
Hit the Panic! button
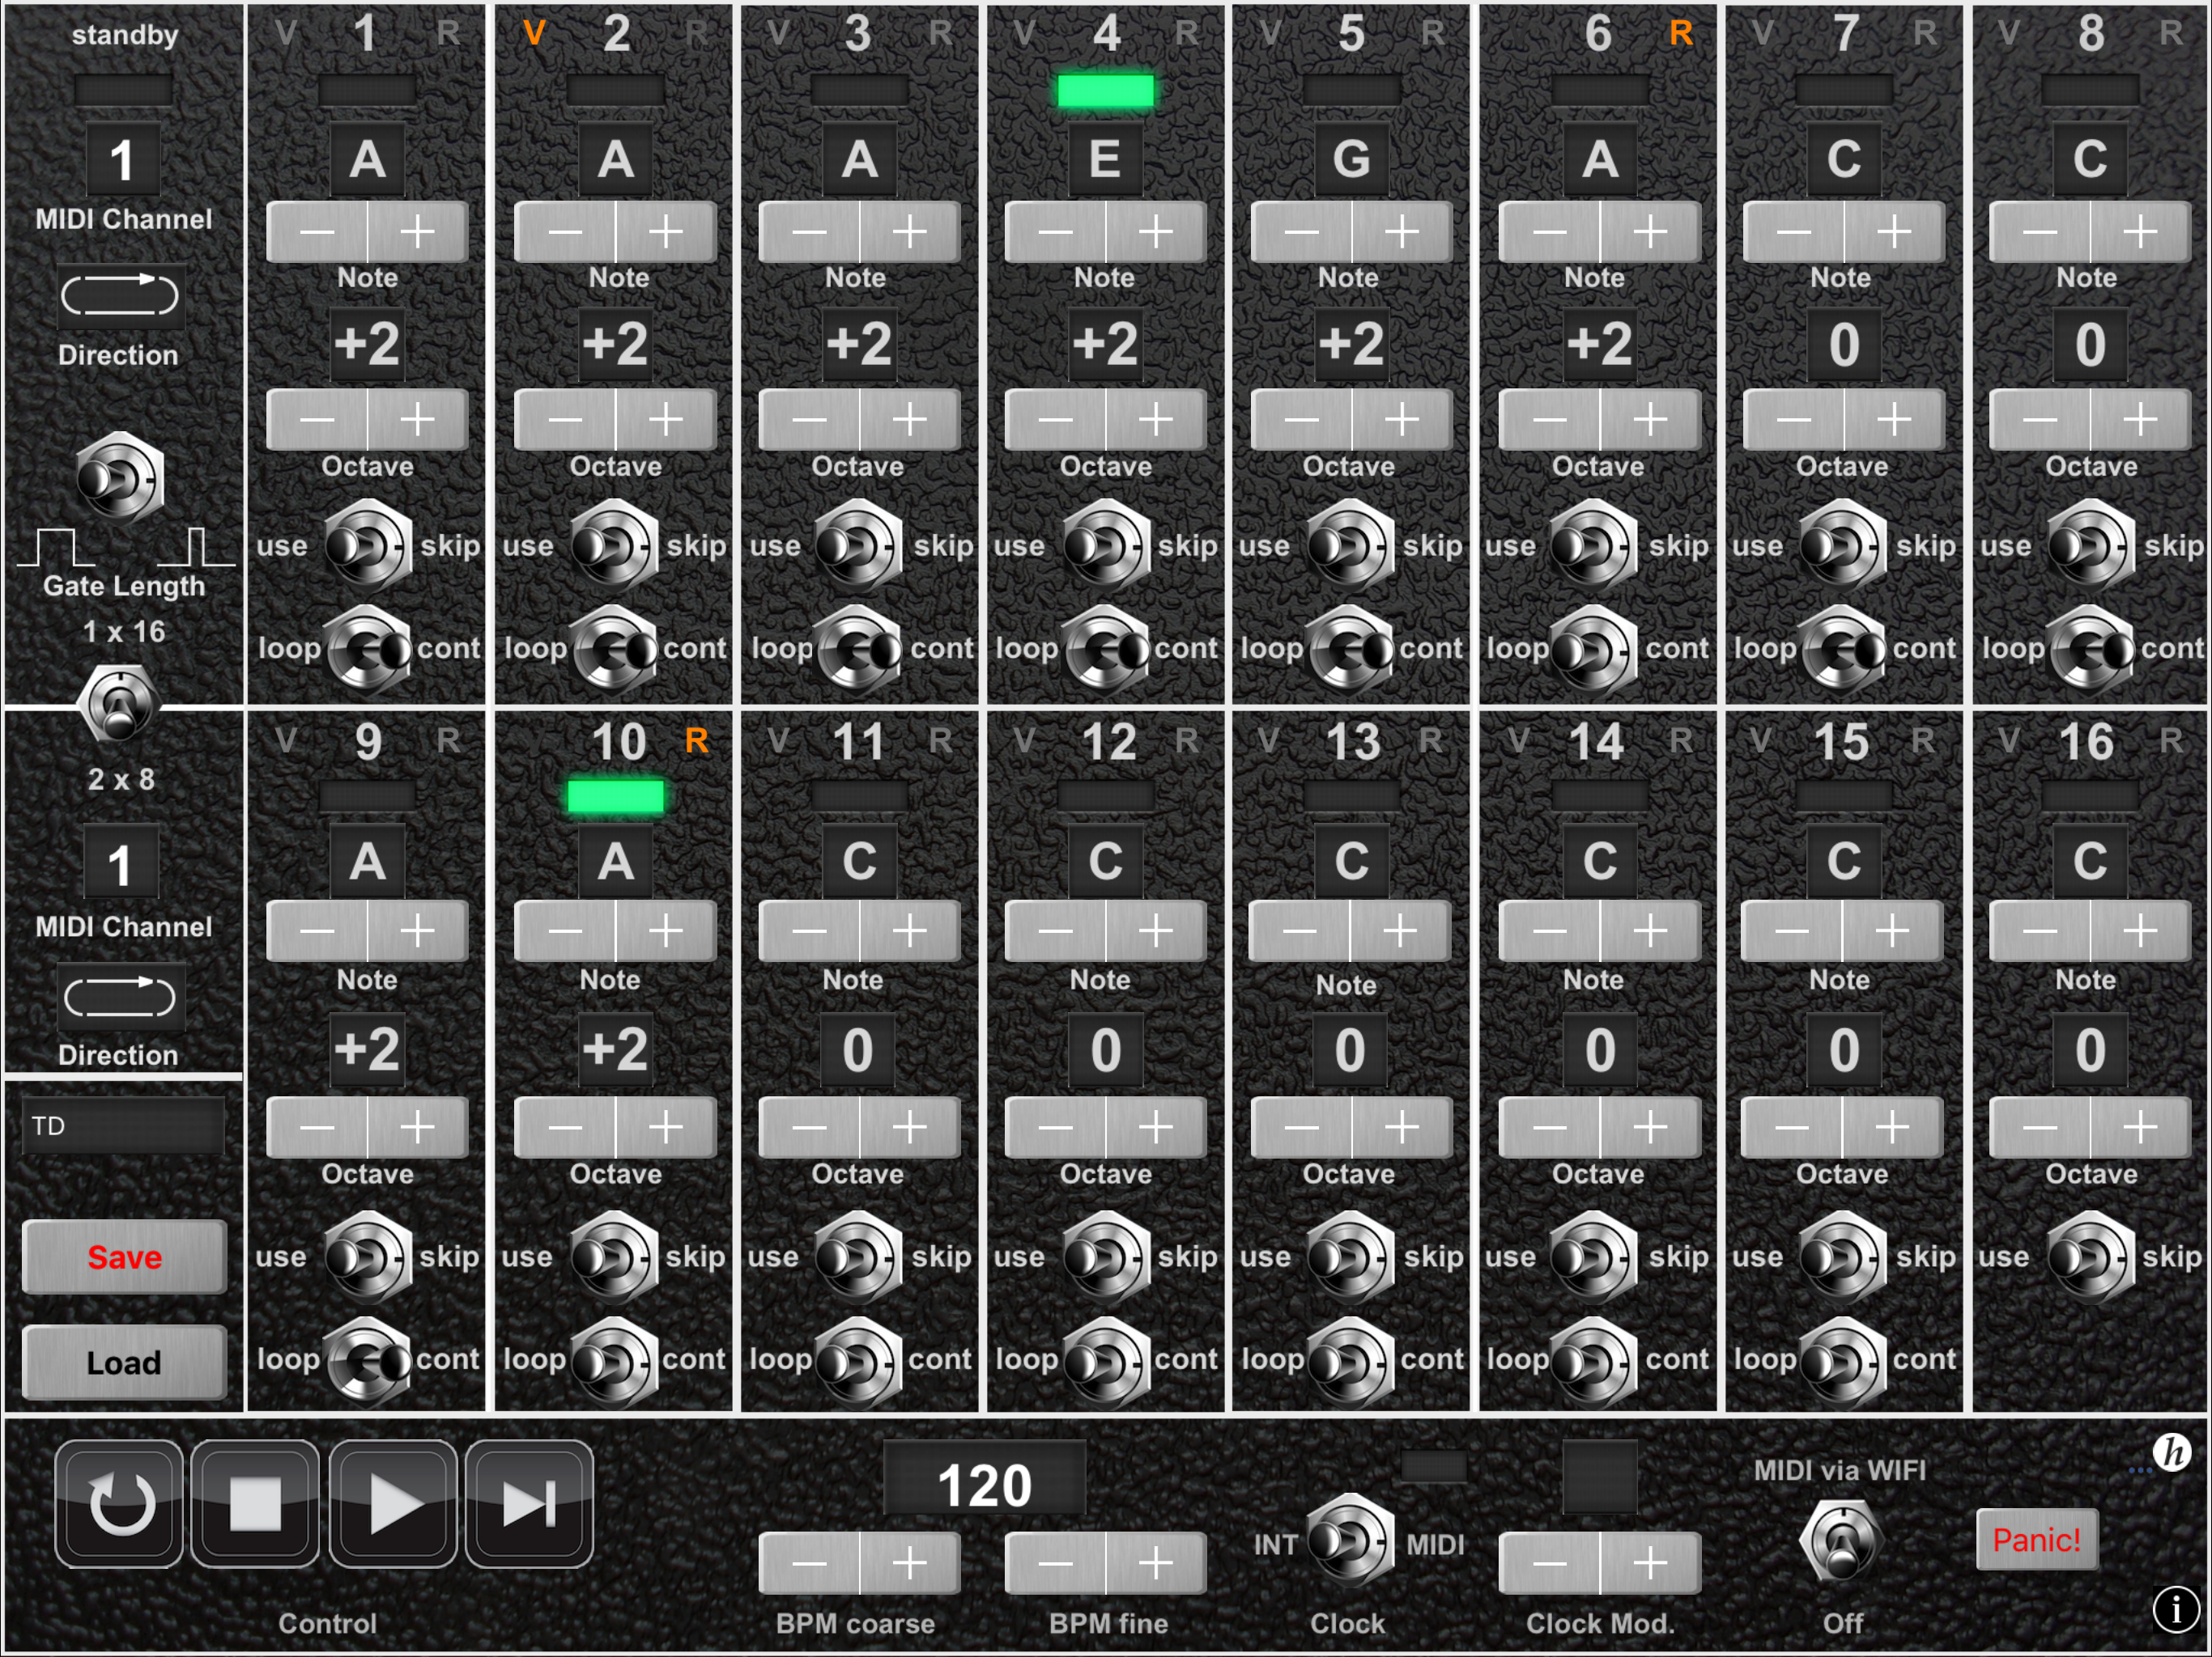point(2037,1539)
